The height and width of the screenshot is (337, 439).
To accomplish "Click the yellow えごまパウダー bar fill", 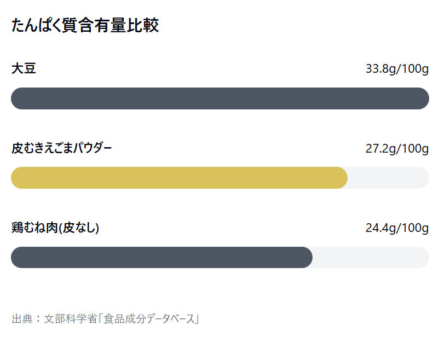I will 179,178.
